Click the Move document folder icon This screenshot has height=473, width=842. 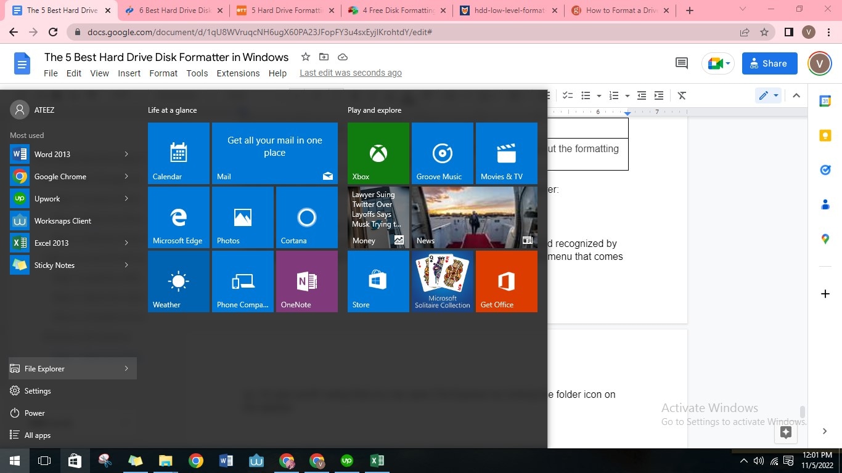(x=324, y=57)
